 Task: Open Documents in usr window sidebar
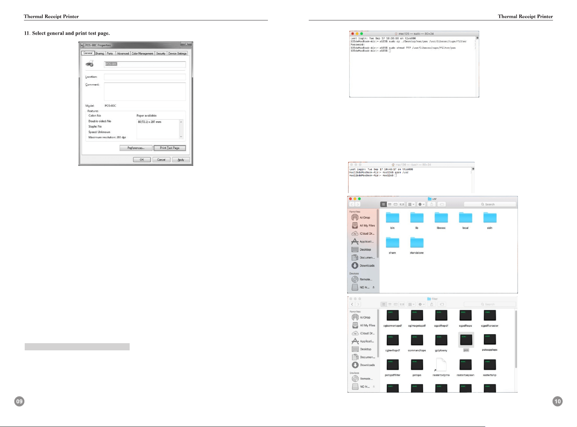[363, 258]
